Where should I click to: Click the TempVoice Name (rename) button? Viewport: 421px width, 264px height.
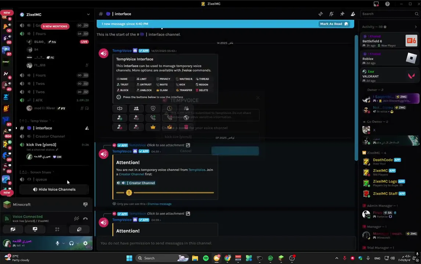point(120,108)
